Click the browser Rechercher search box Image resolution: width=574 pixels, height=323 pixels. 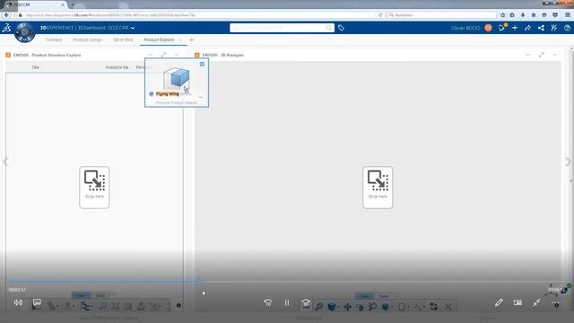point(442,15)
